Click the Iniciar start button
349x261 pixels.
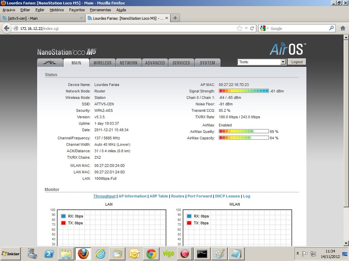coord(10,254)
